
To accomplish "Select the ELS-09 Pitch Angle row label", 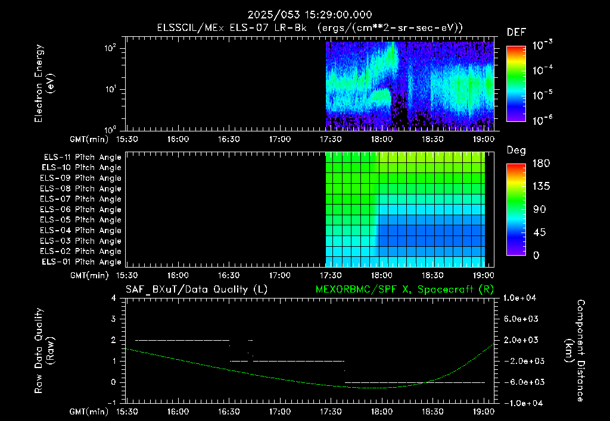I will coord(81,178).
